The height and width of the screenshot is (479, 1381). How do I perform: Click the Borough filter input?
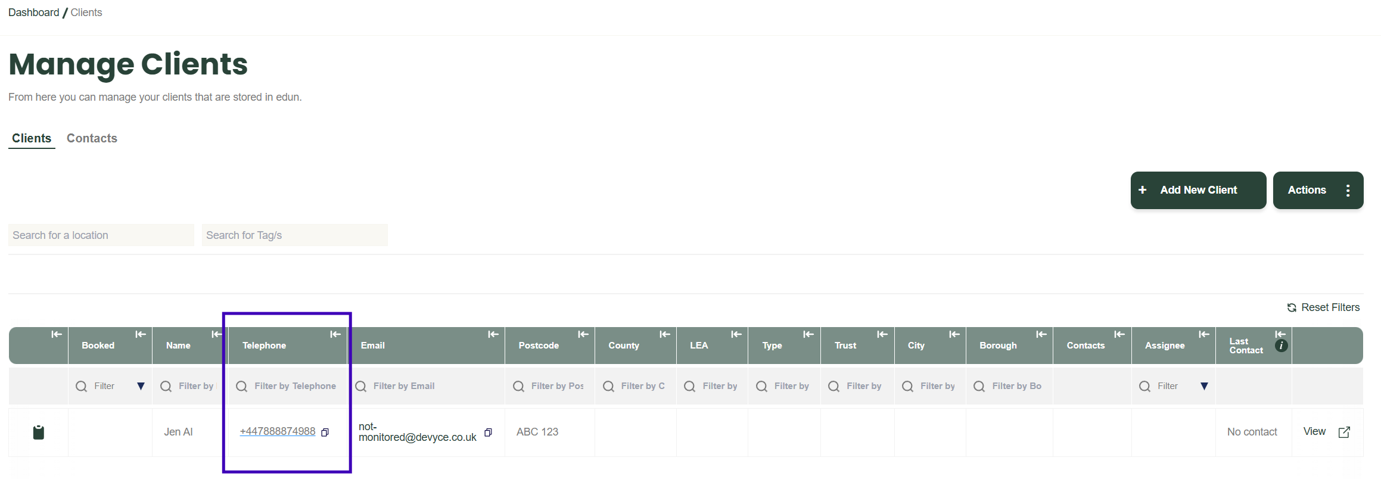(x=1017, y=386)
